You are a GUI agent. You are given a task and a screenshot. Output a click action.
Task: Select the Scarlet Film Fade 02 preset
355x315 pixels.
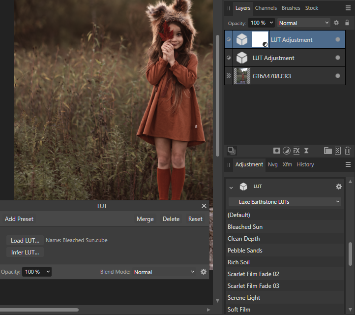[x=253, y=274]
